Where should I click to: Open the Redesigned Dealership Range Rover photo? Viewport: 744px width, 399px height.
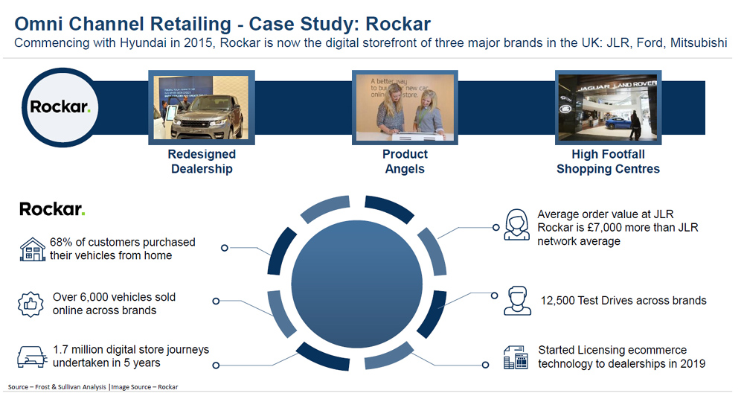click(202, 107)
